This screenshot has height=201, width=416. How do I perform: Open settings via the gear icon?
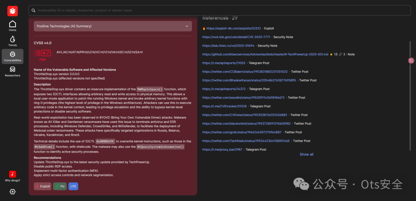[x=12, y=191]
